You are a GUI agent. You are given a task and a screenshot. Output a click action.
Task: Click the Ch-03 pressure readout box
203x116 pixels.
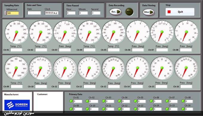pyautogui.click(x=65, y=50)
